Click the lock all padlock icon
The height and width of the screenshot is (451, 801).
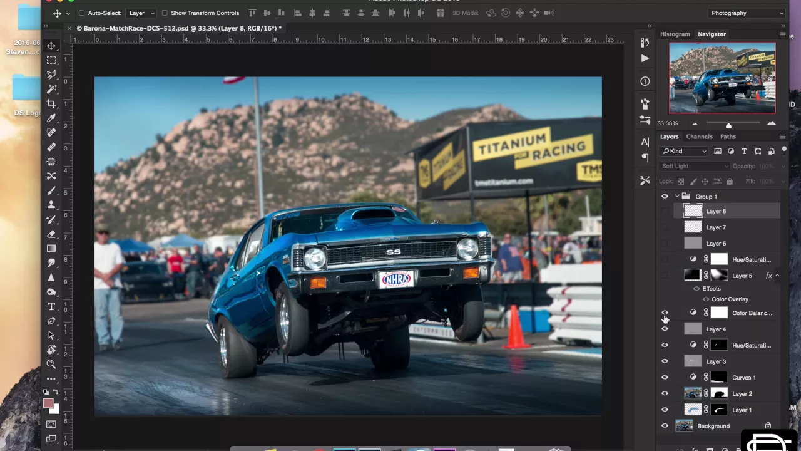point(730,182)
